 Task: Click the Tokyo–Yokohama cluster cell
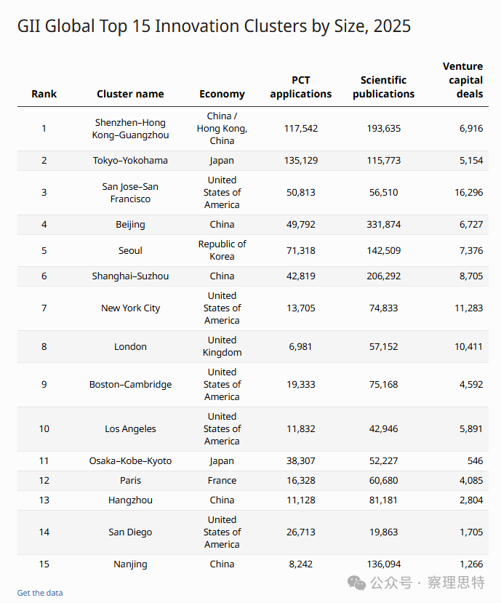[x=130, y=160]
